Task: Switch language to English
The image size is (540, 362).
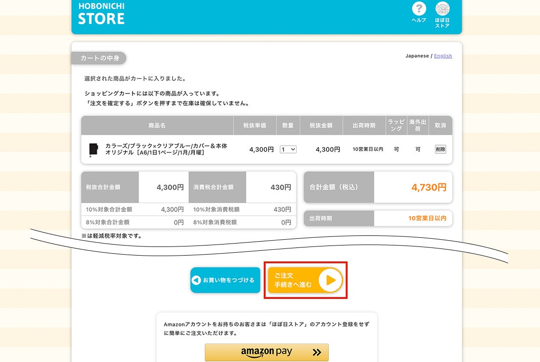Action: 443,56
